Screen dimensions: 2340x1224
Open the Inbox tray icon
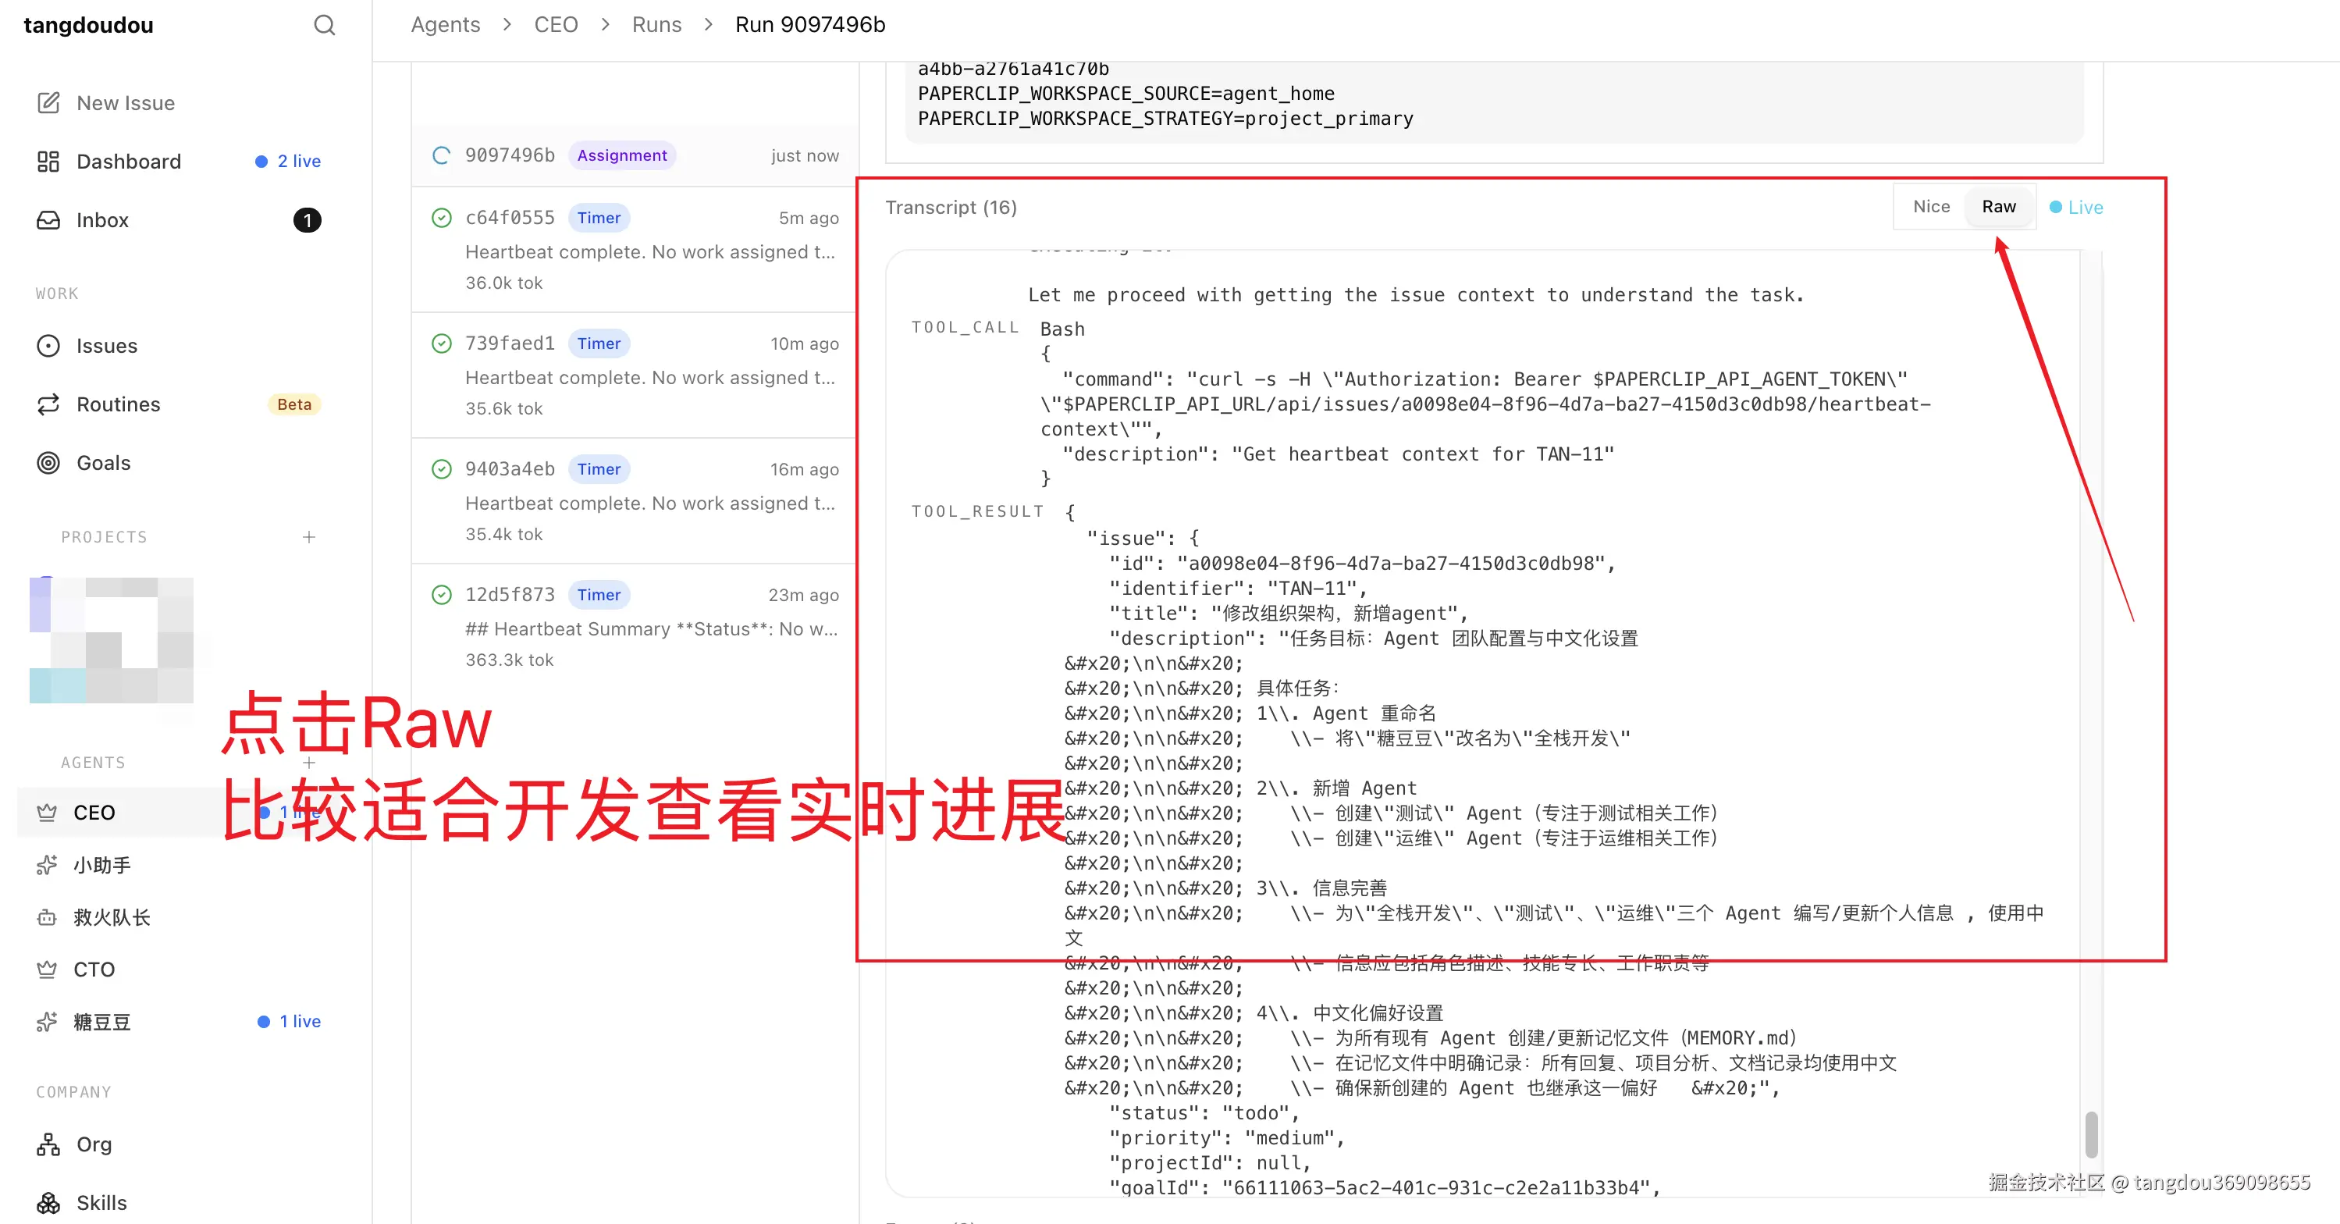click(48, 221)
